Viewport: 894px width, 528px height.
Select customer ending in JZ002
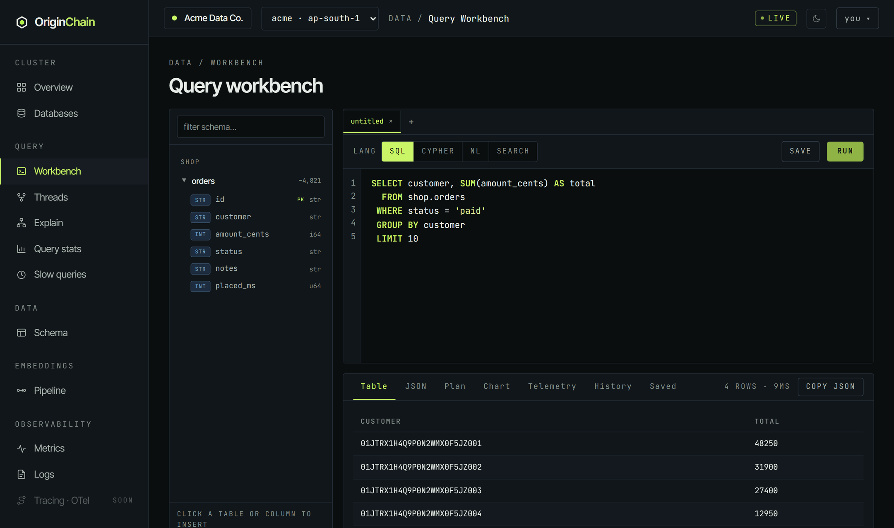[x=421, y=467]
